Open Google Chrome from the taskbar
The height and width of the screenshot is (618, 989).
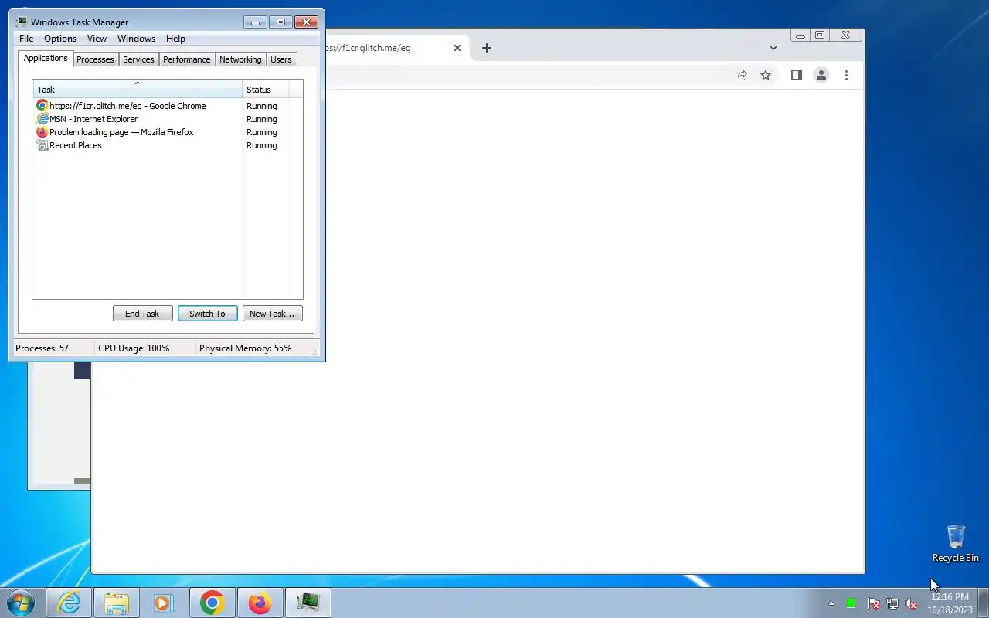tap(212, 603)
